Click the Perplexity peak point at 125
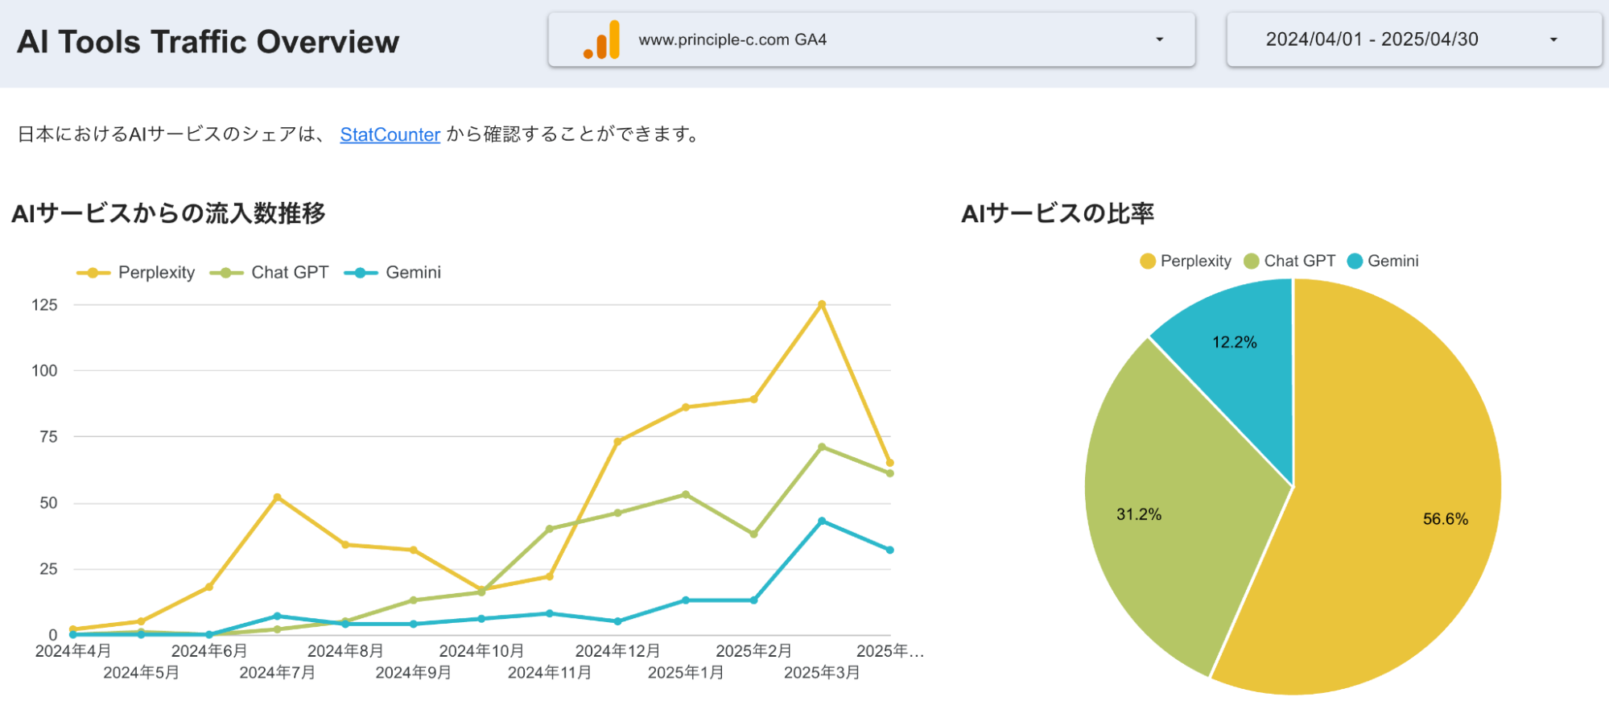 pos(822,305)
